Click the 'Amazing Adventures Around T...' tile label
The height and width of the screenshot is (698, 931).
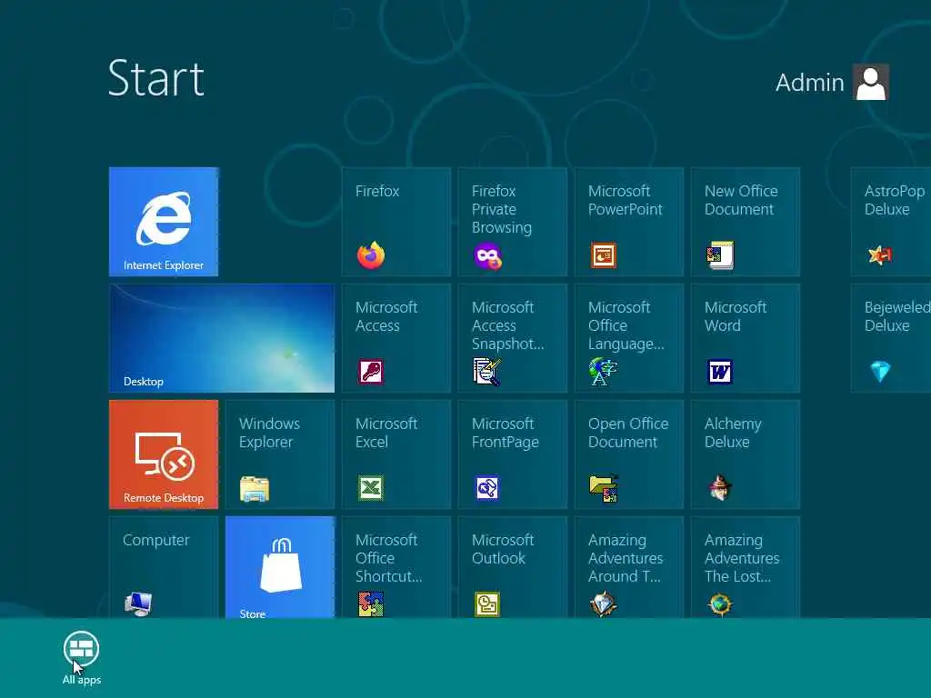pos(626,558)
